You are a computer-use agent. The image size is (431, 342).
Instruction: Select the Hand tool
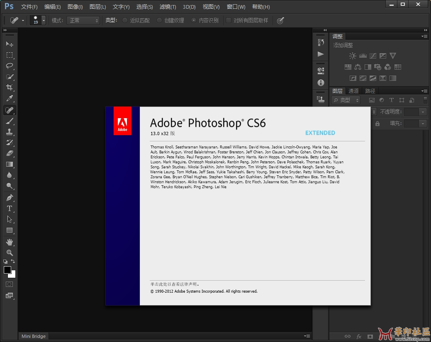10,242
